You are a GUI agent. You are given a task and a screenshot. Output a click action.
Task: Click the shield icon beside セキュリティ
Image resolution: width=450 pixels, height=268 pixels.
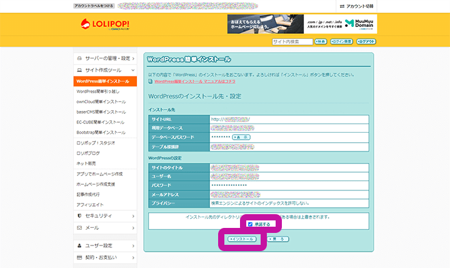79,216
